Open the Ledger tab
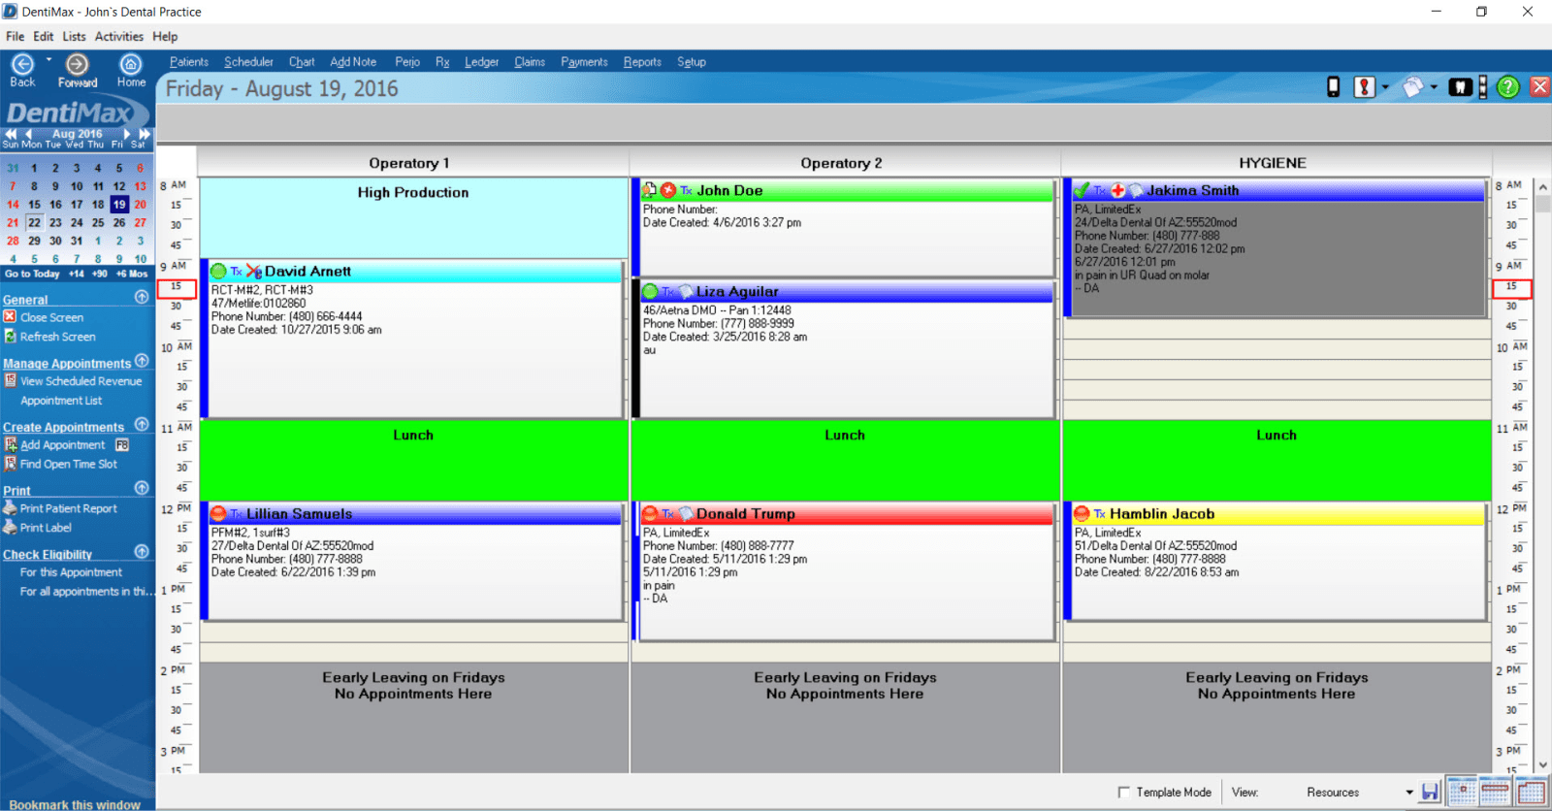1552x811 pixels. [481, 62]
